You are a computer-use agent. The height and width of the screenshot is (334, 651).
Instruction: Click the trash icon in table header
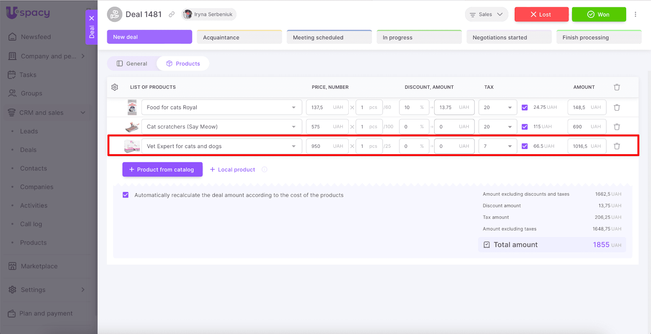click(617, 87)
